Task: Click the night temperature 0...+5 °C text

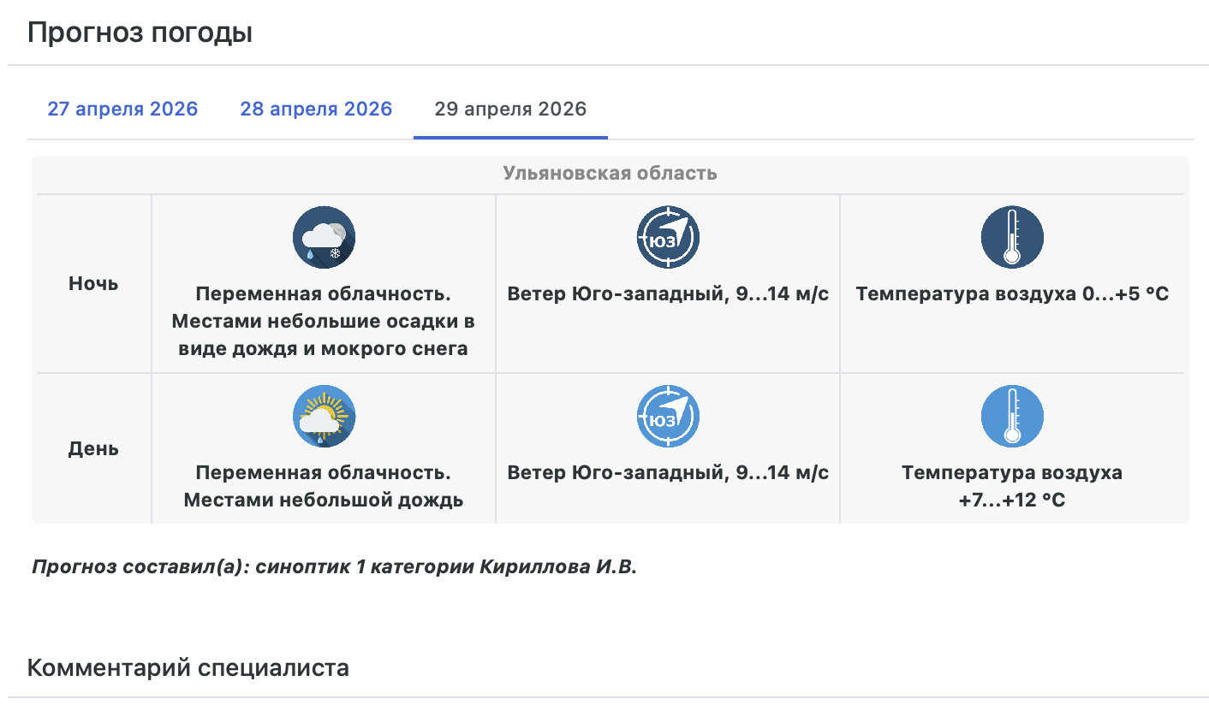Action: pyautogui.click(x=1012, y=294)
